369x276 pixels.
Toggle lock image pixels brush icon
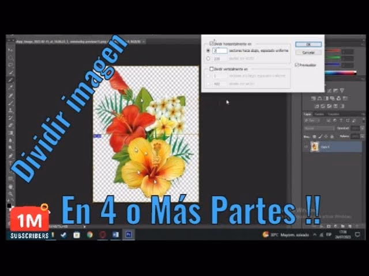pos(320,136)
